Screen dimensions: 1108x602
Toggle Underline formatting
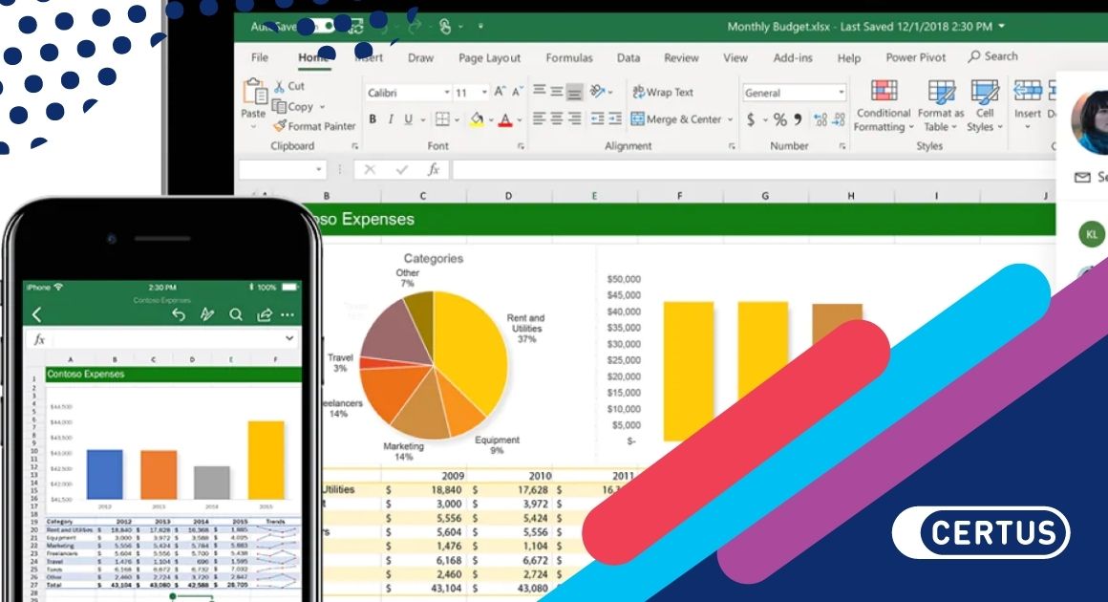point(408,119)
